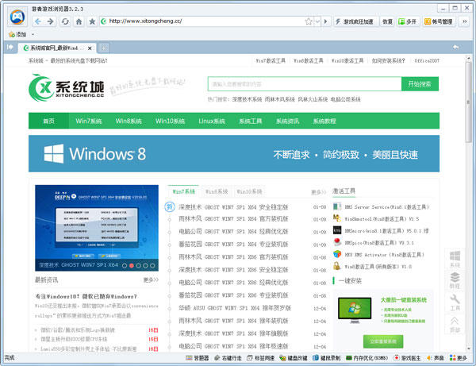Click the 立即重装系统 green button

tap(383, 341)
